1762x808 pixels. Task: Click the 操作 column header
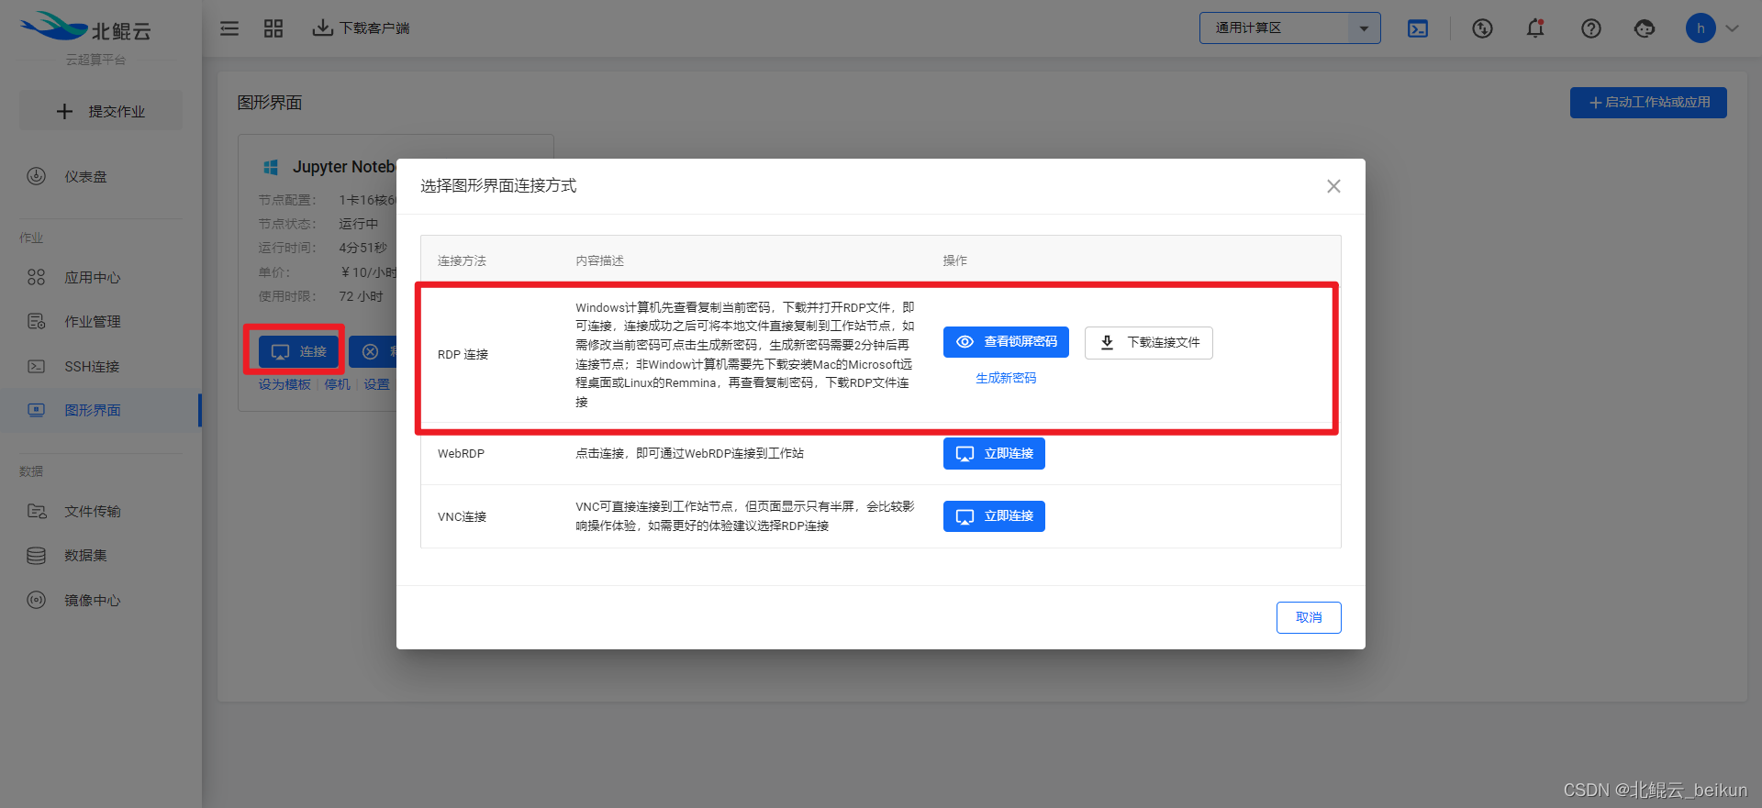coord(954,260)
